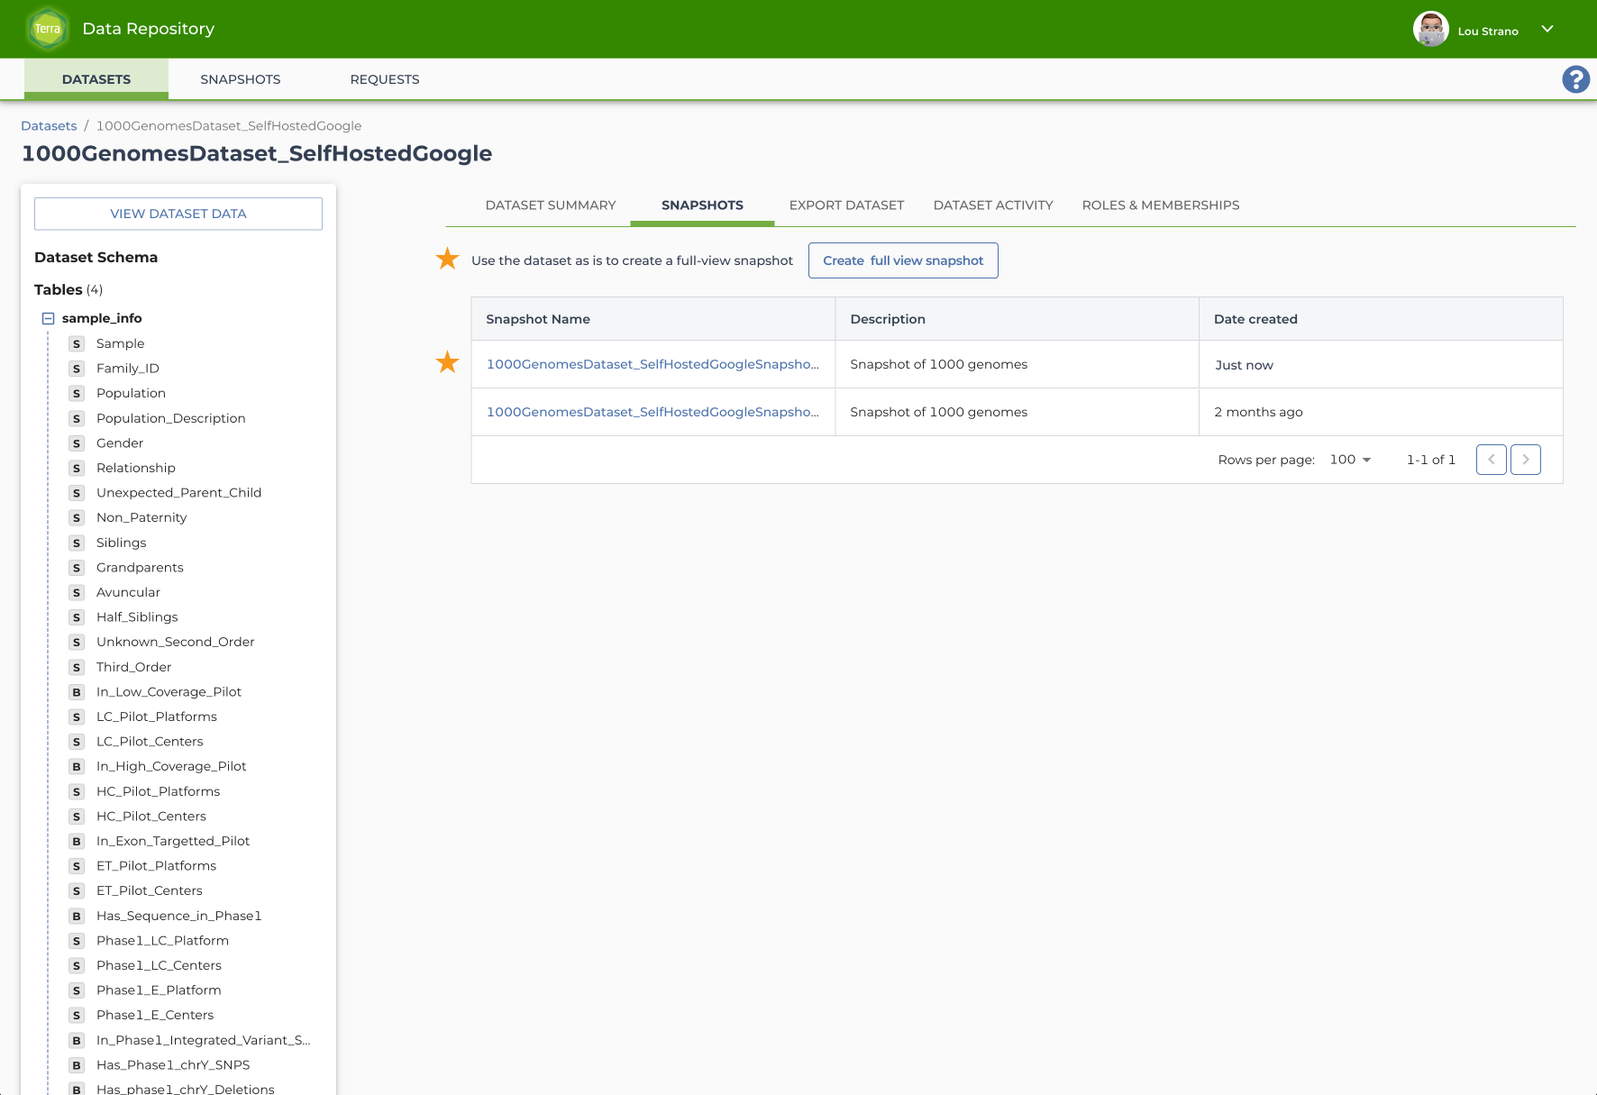Select the Avuncular schema column

[128, 592]
